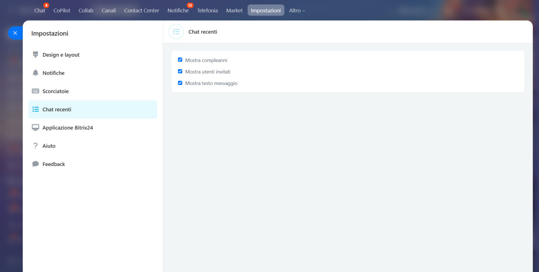
Task: Open the Collab tab
Action: pos(86,11)
